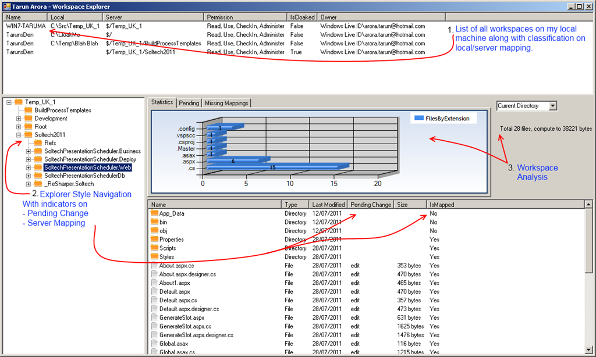Sort workspaces by Permission column header
The width and height of the screenshot is (596, 357).
(x=245, y=17)
